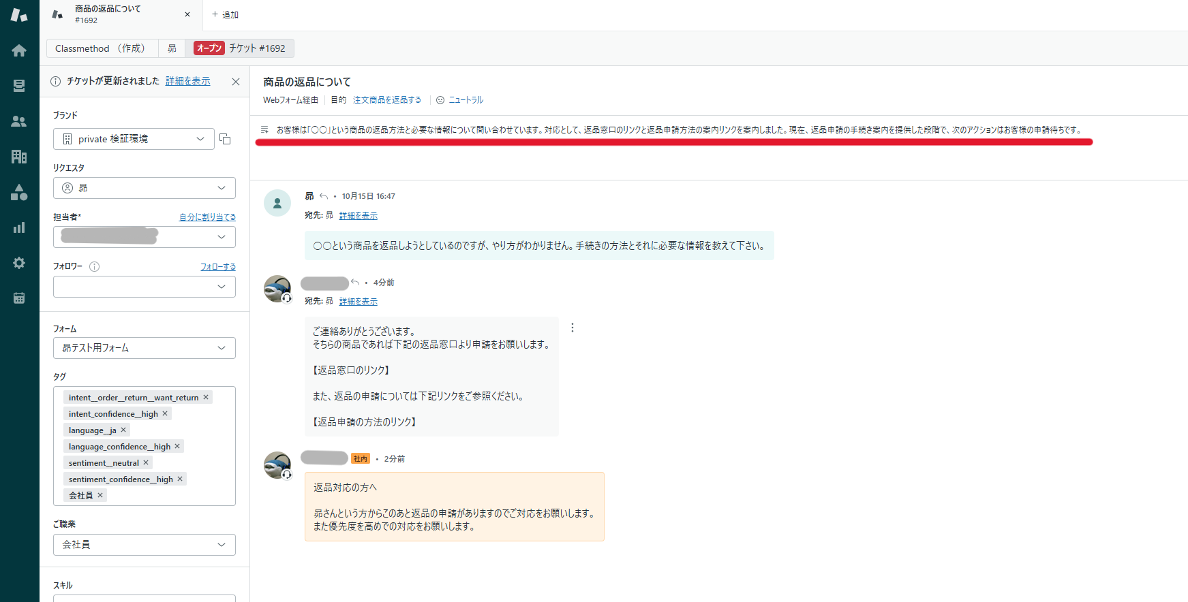Open the calendar icon in sidebar
The image size is (1188, 602).
coord(19,298)
